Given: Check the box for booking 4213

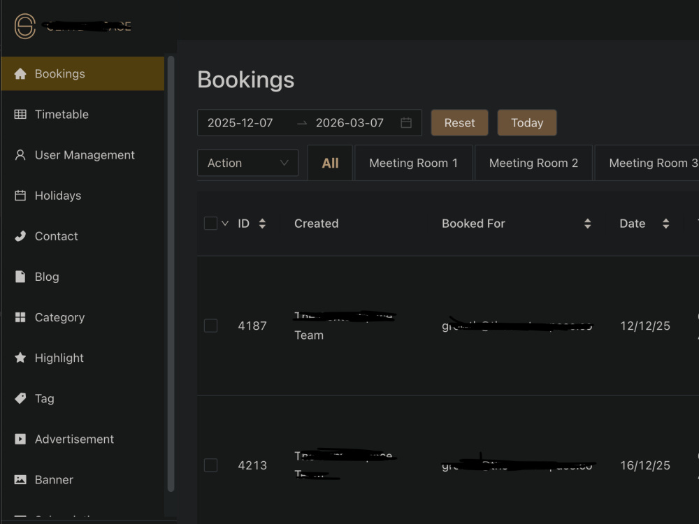Looking at the screenshot, I should click(x=210, y=465).
